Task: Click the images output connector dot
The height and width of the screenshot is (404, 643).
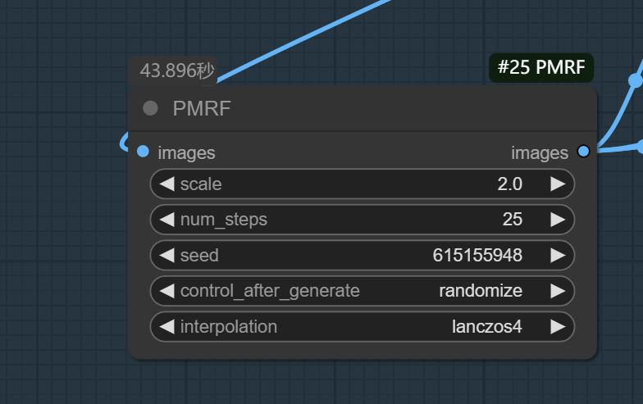Action: point(583,151)
